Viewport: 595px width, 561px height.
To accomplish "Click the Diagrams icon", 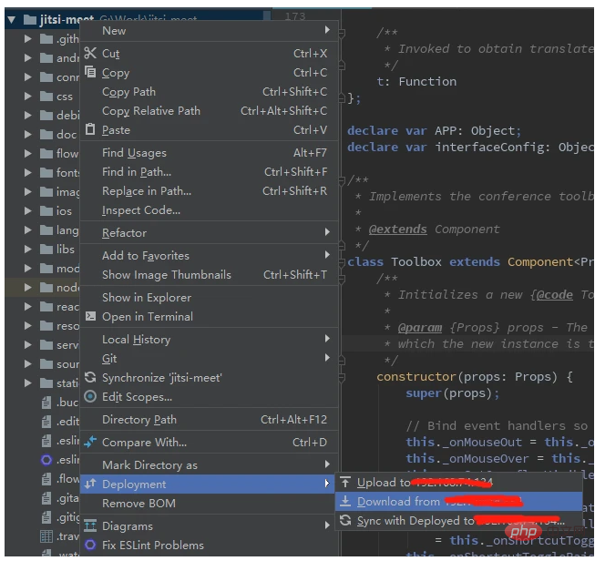I will [x=90, y=525].
